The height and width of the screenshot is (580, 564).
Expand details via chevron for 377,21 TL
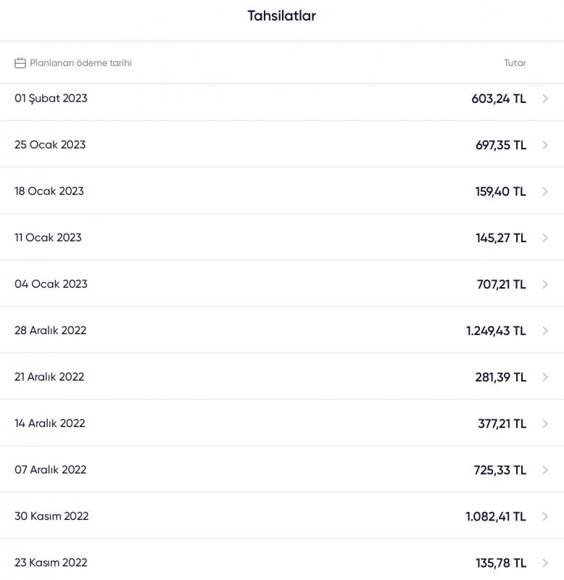coord(544,423)
